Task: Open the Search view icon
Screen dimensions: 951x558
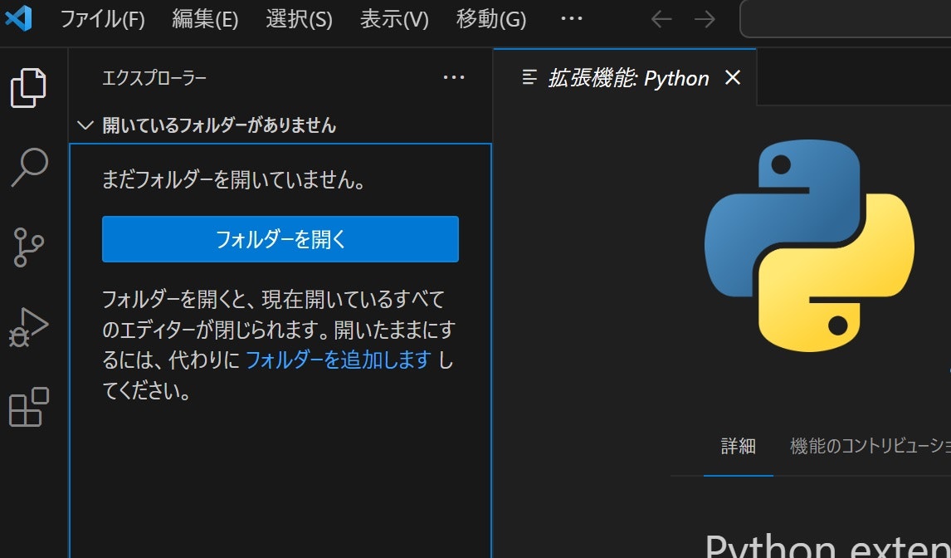Action: (31, 167)
